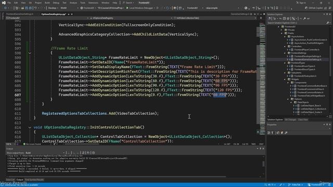333x187 pixels.
Task: Click Save All toolbar icon
Action: click(30, 8)
